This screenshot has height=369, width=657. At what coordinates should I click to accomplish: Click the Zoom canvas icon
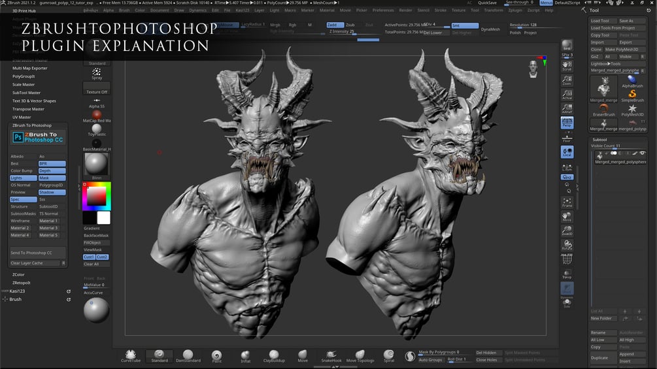pyautogui.click(x=567, y=80)
